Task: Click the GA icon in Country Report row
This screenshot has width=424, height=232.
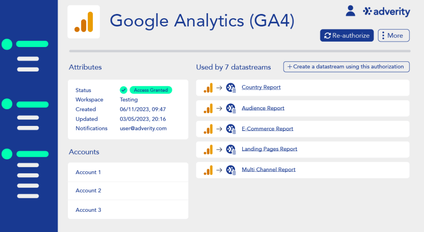Action: point(208,88)
